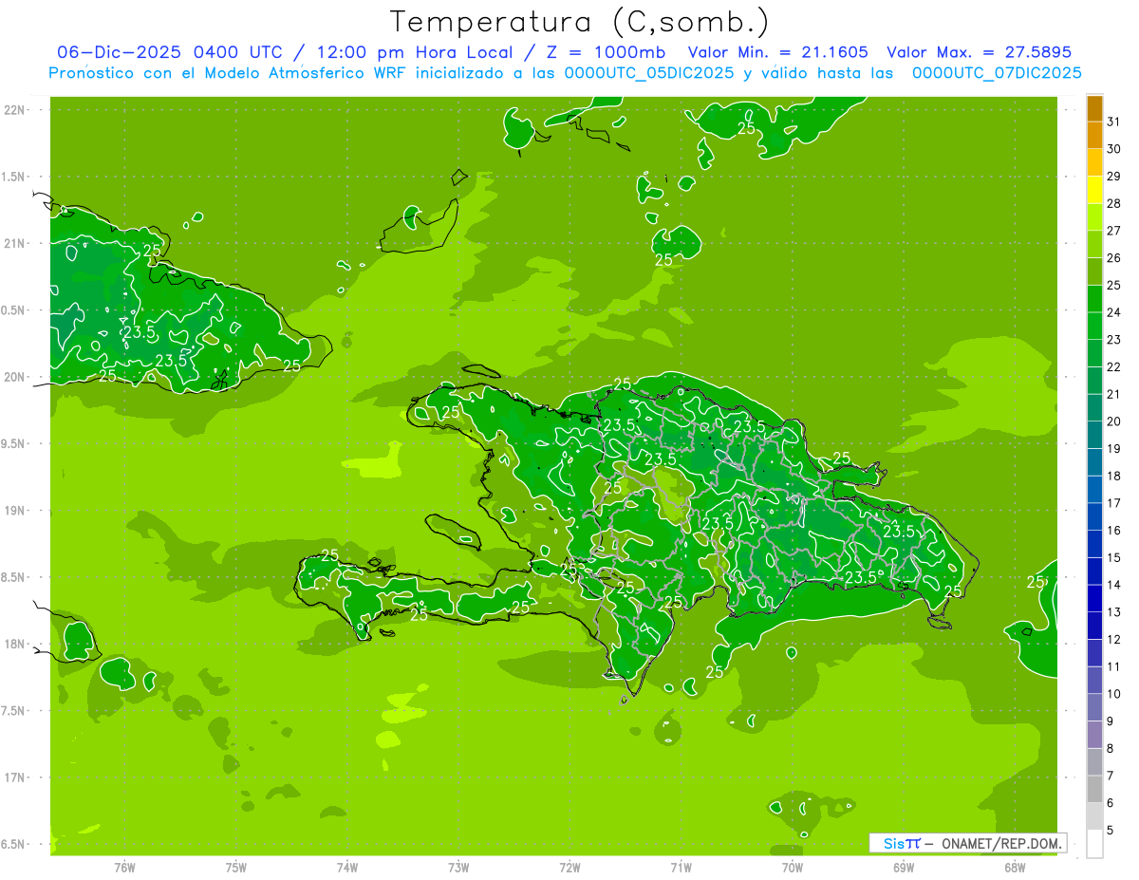Select the date text "06-Dic-2025"
1139x880 pixels.
120,52
